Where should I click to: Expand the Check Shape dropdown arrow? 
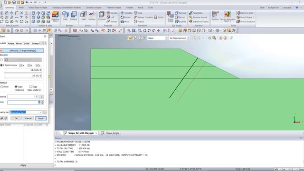coord(253,17)
